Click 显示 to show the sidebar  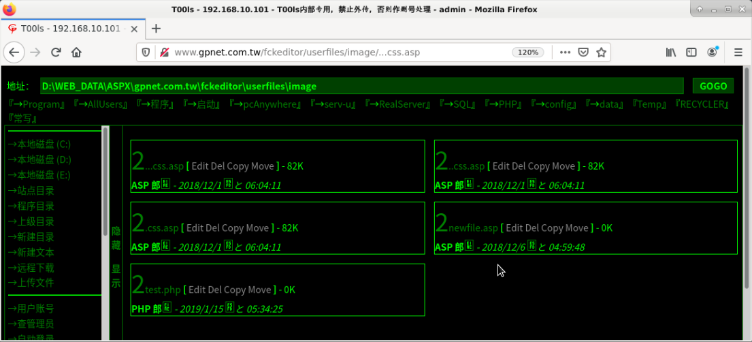116,276
